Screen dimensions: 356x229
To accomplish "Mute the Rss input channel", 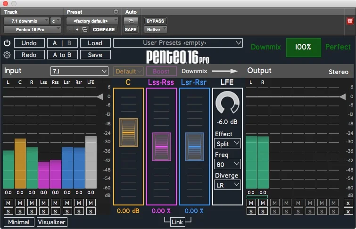I will 55,203.
